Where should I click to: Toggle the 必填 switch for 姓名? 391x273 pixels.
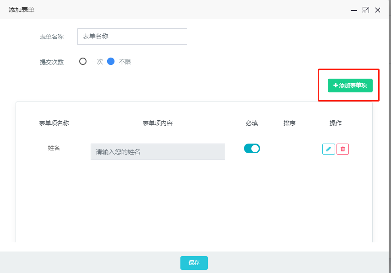[252, 149]
